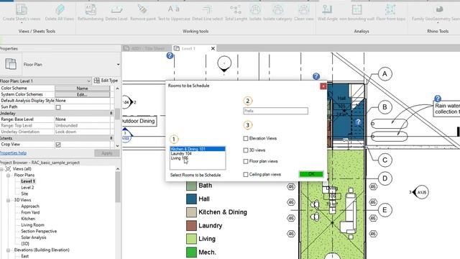Collapse the Elevations (Building Elevation) node
This screenshot has height=259, width=460.
[8, 250]
